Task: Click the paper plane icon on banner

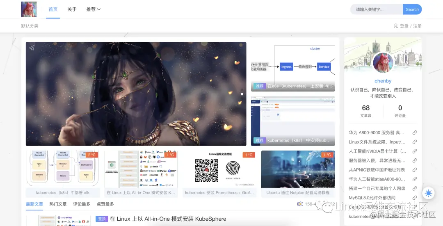Action: pyautogui.click(x=32, y=48)
